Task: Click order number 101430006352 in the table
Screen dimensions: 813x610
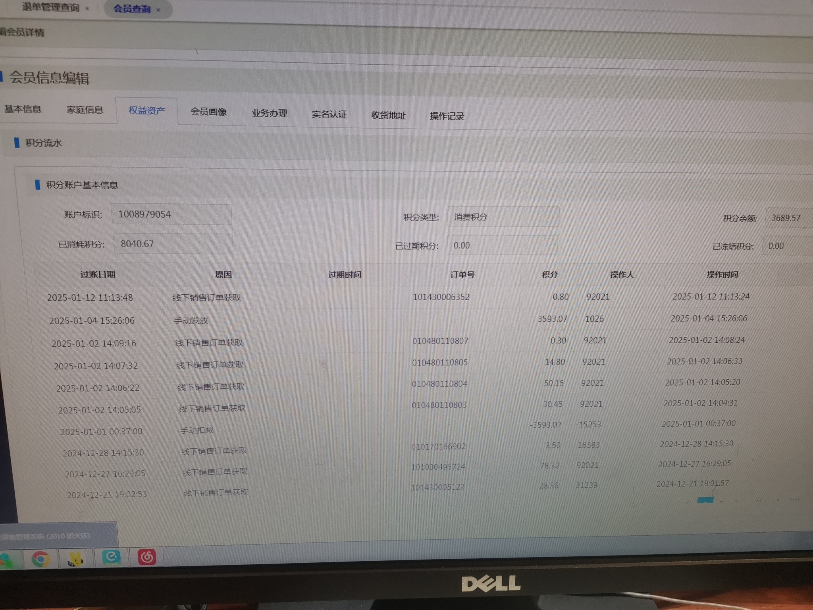Action: coord(441,297)
